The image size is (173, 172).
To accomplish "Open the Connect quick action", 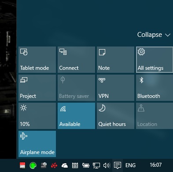I will click(x=76, y=60).
